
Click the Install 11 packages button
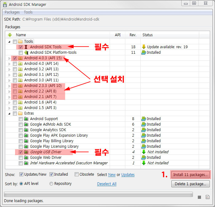tap(190, 175)
